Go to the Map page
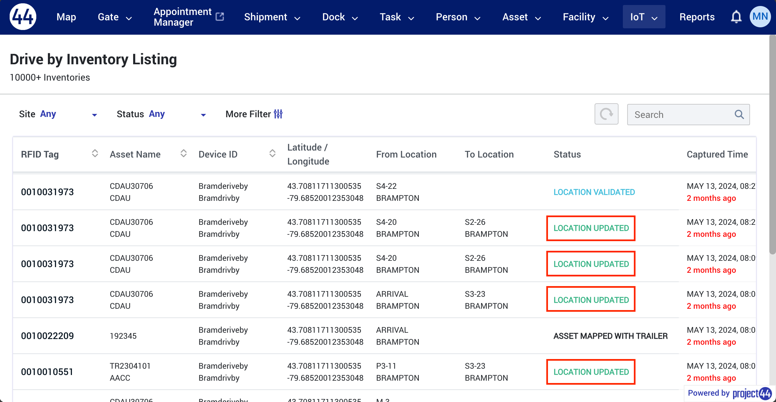The width and height of the screenshot is (776, 402). pos(66,17)
